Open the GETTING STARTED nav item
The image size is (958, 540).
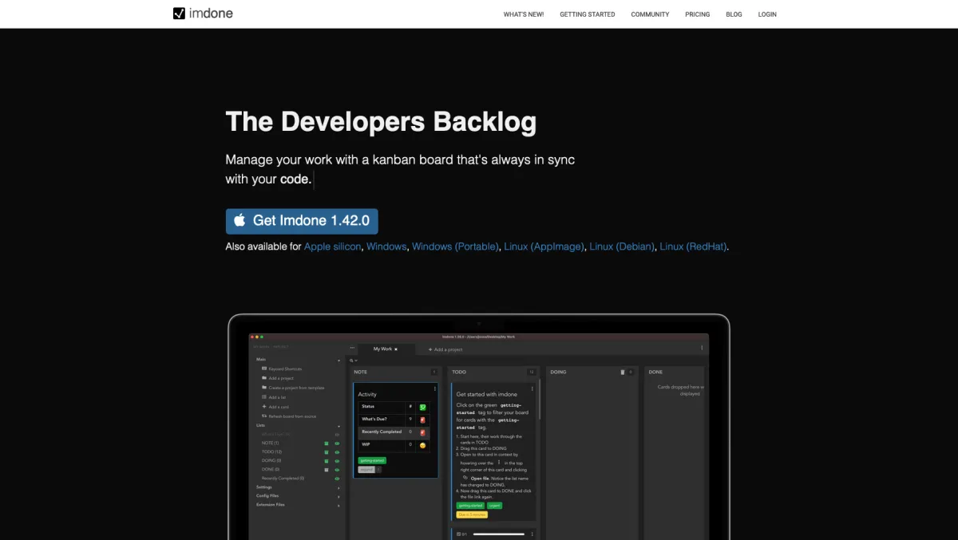pos(588,14)
